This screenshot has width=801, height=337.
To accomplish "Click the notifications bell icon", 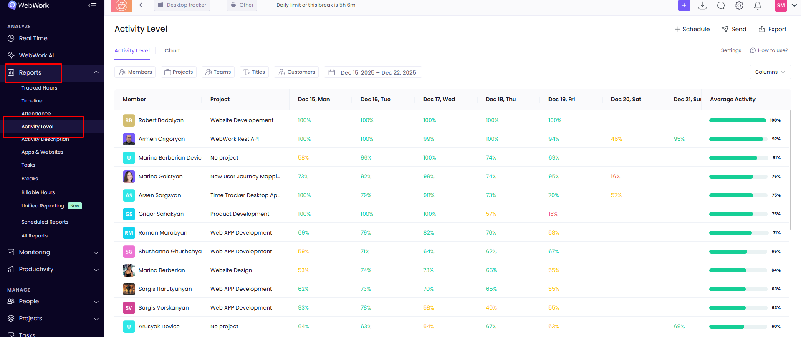I will 758,5.
